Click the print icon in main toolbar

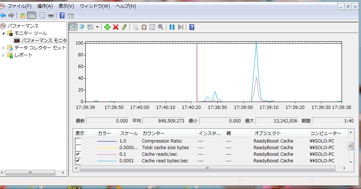point(51,15)
